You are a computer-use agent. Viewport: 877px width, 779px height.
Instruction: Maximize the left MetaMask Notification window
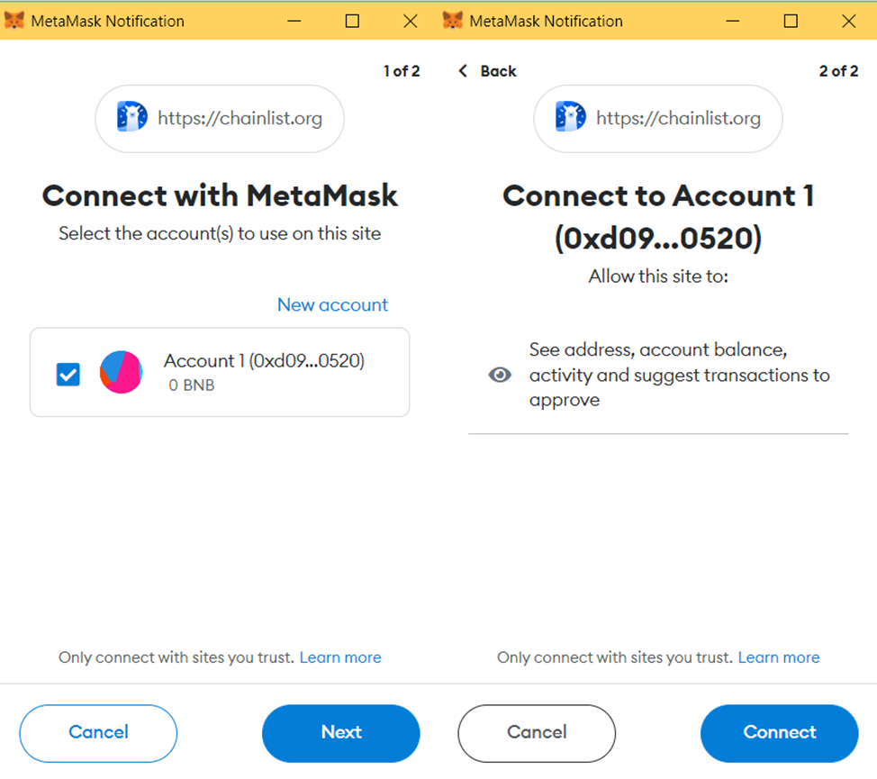[x=352, y=21]
